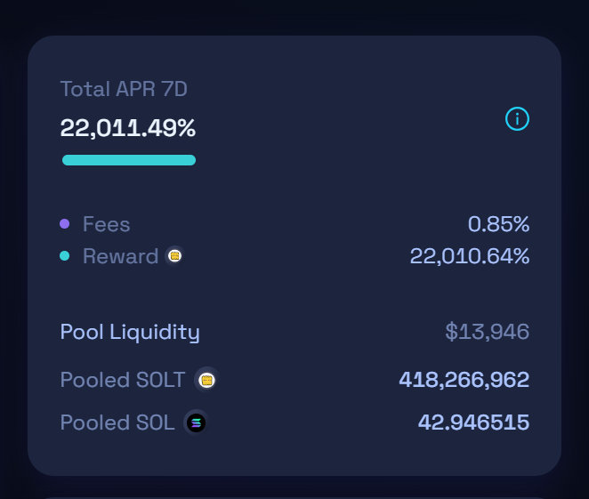589x499 pixels.
Task: Click the Pooled SOL label
Action: 117,423
